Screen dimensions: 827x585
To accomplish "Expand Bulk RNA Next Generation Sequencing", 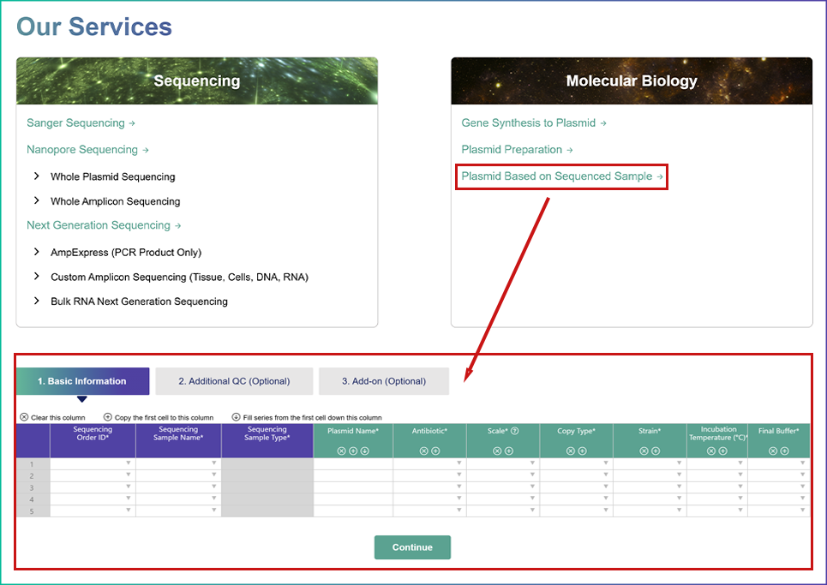I will [36, 301].
